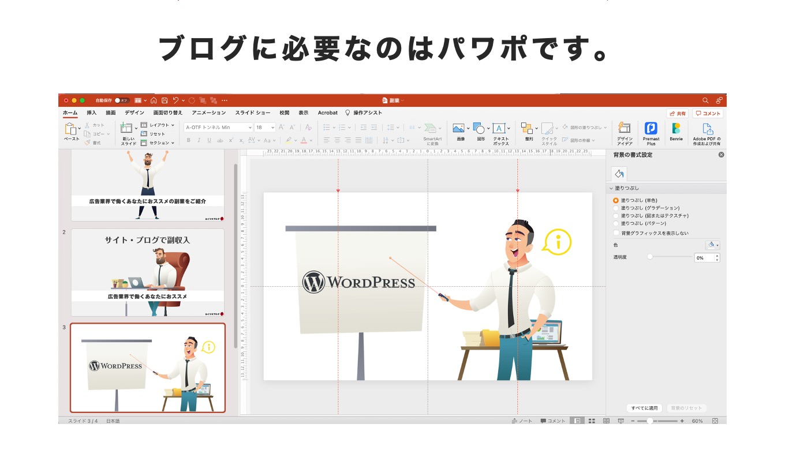Screen dimensions: 785x450
Task: Select slide 2 thumbnail in the sidebar
Action: click(148, 271)
